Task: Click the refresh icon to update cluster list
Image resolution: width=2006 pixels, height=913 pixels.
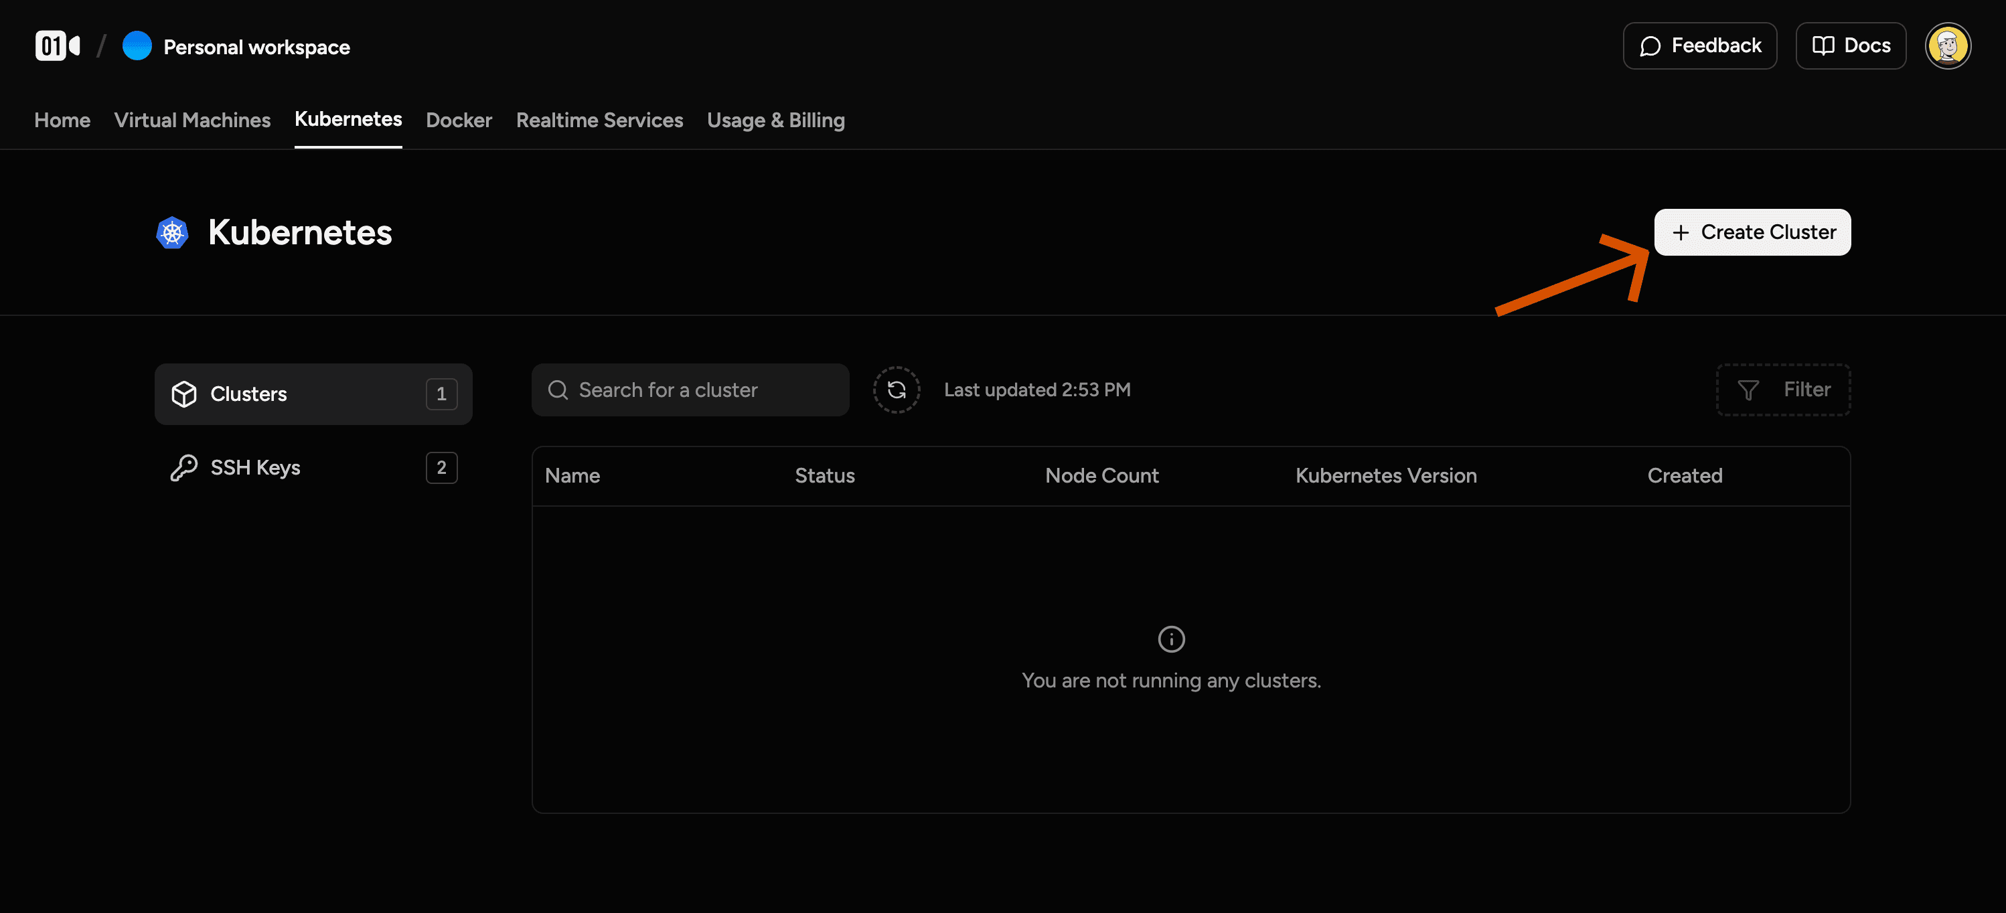Action: 897,389
